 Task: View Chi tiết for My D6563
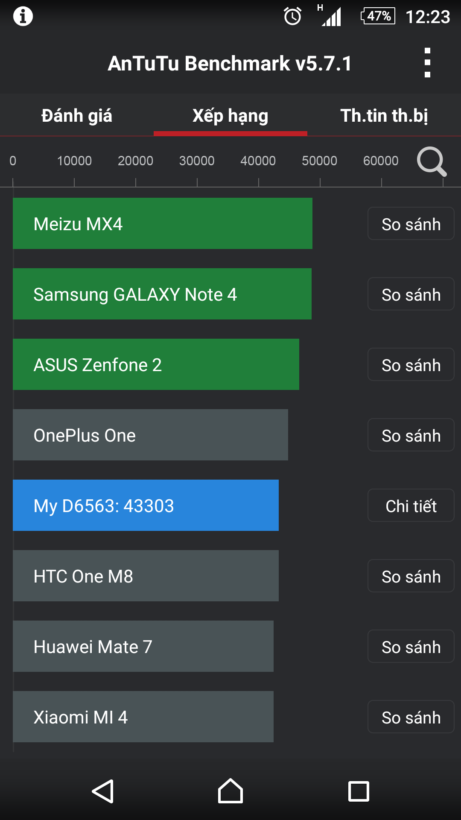tap(411, 506)
